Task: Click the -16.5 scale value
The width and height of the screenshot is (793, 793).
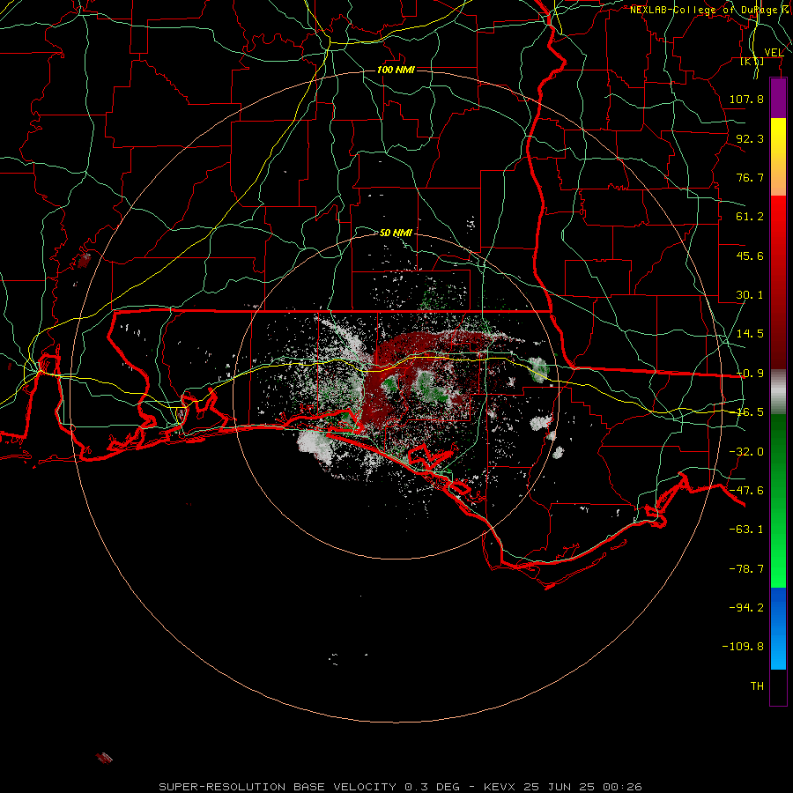Action: tap(750, 412)
